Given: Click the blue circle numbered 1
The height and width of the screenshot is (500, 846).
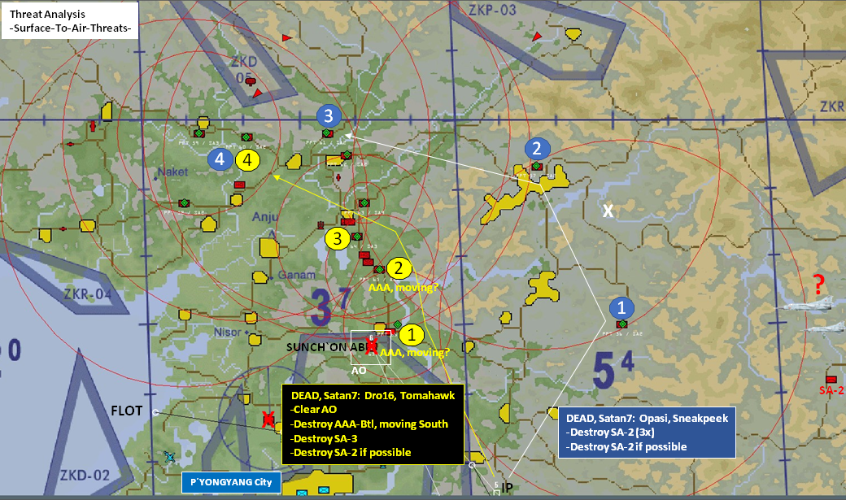Looking at the screenshot, I should (x=621, y=307).
